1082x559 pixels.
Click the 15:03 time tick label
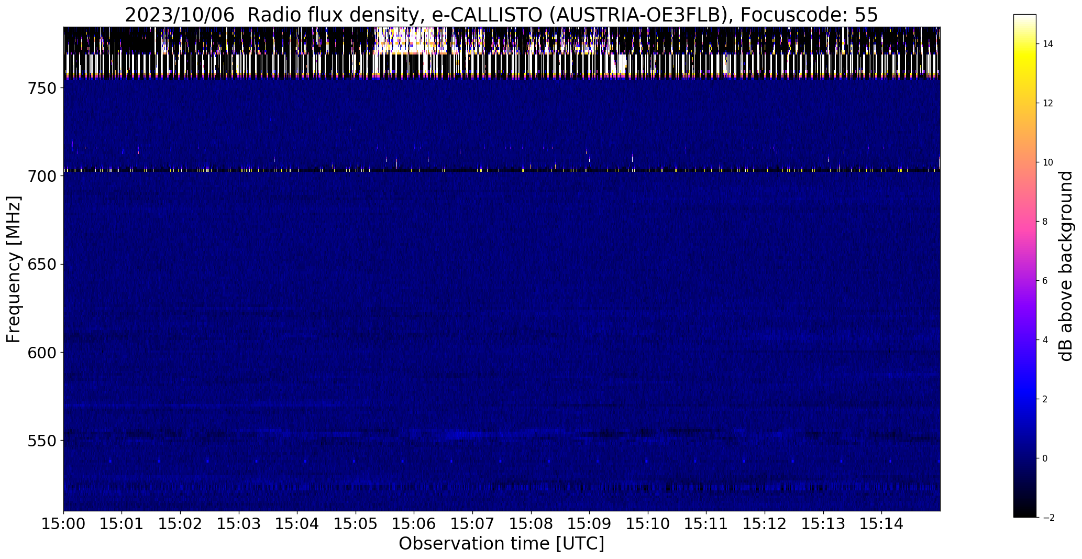(239, 524)
